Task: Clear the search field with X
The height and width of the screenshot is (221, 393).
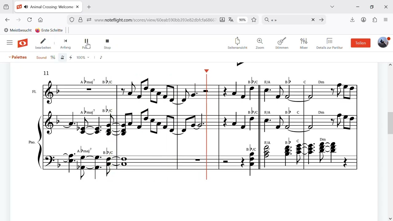Action: (313, 20)
